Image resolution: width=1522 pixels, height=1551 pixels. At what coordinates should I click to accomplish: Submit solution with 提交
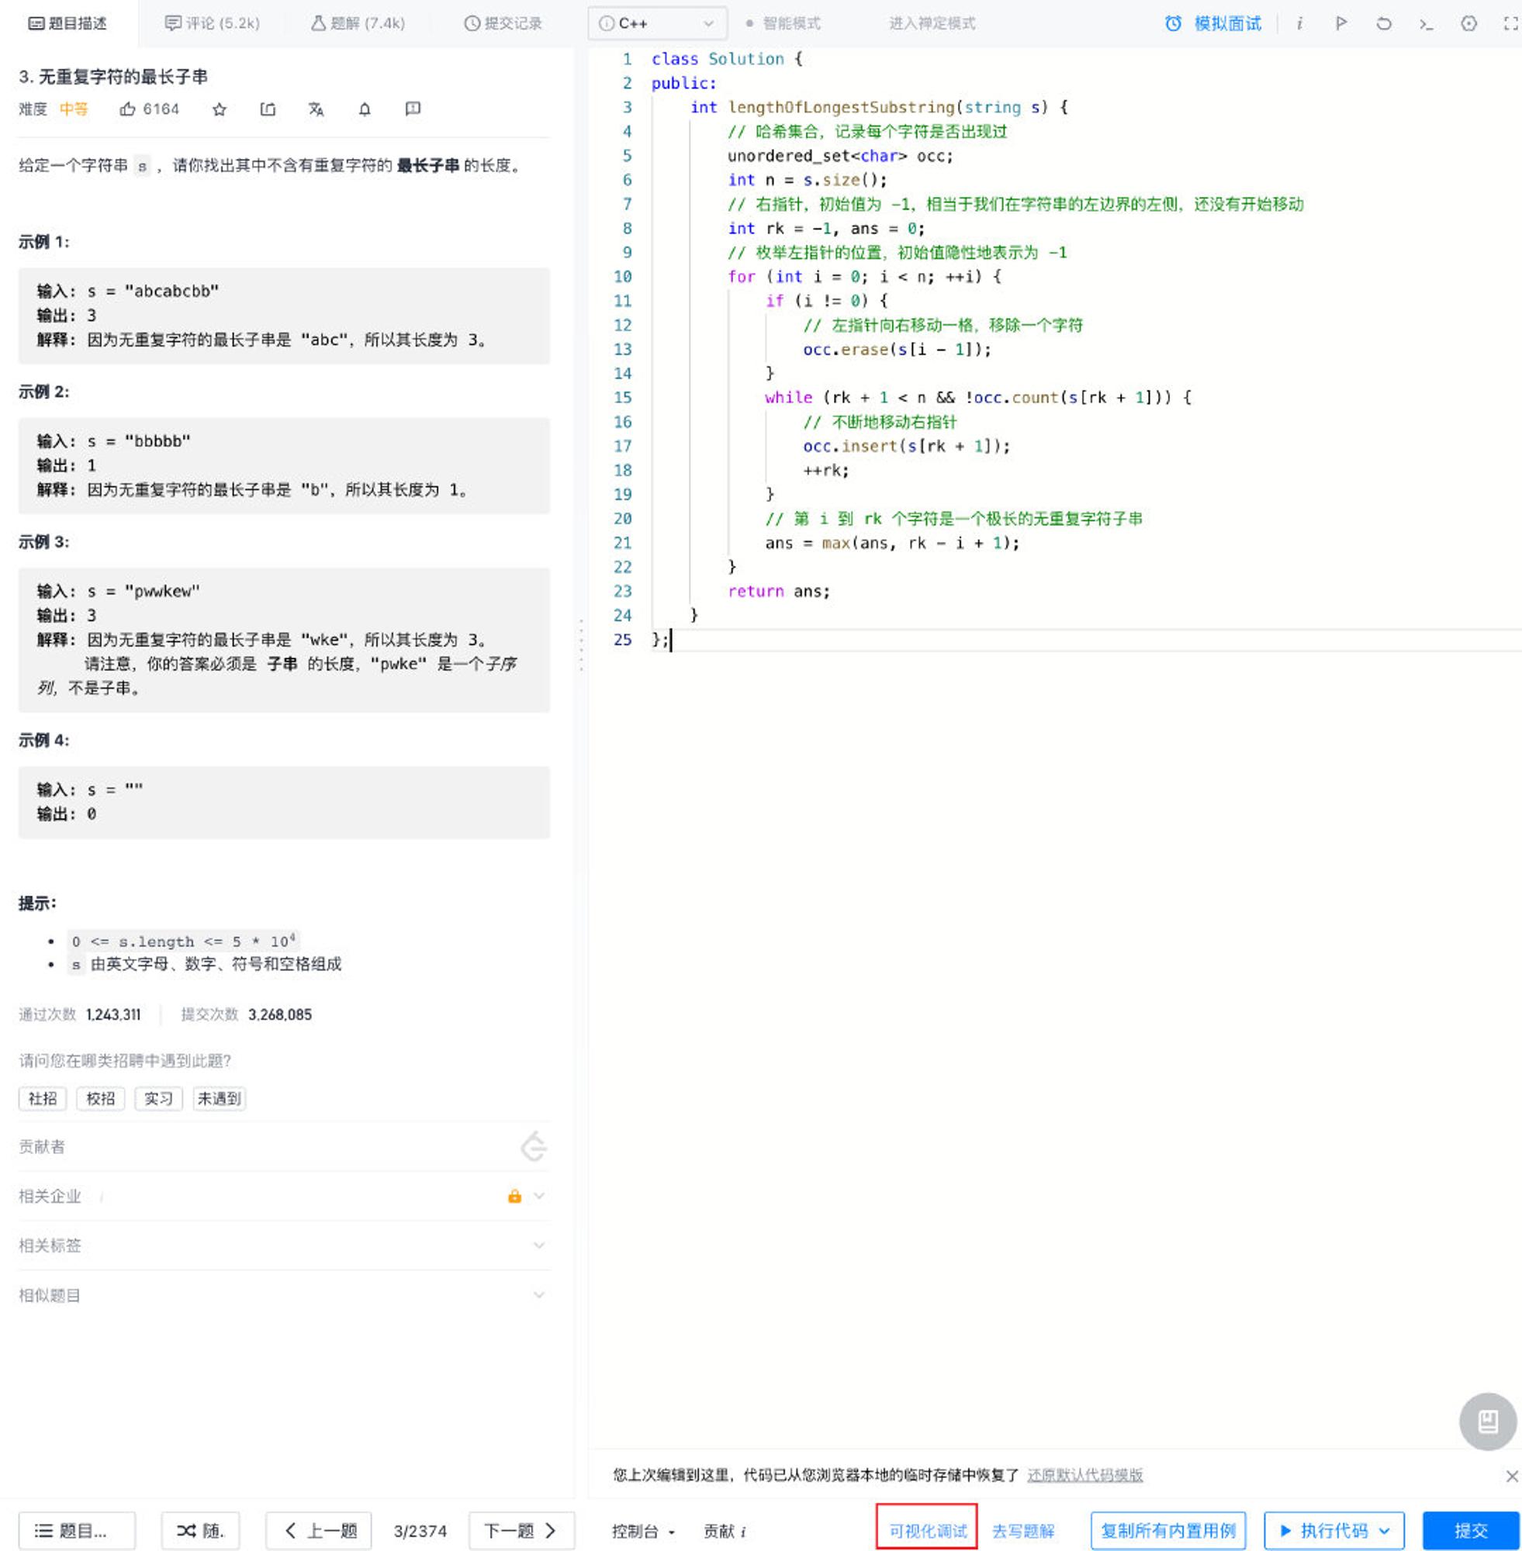coord(1470,1530)
